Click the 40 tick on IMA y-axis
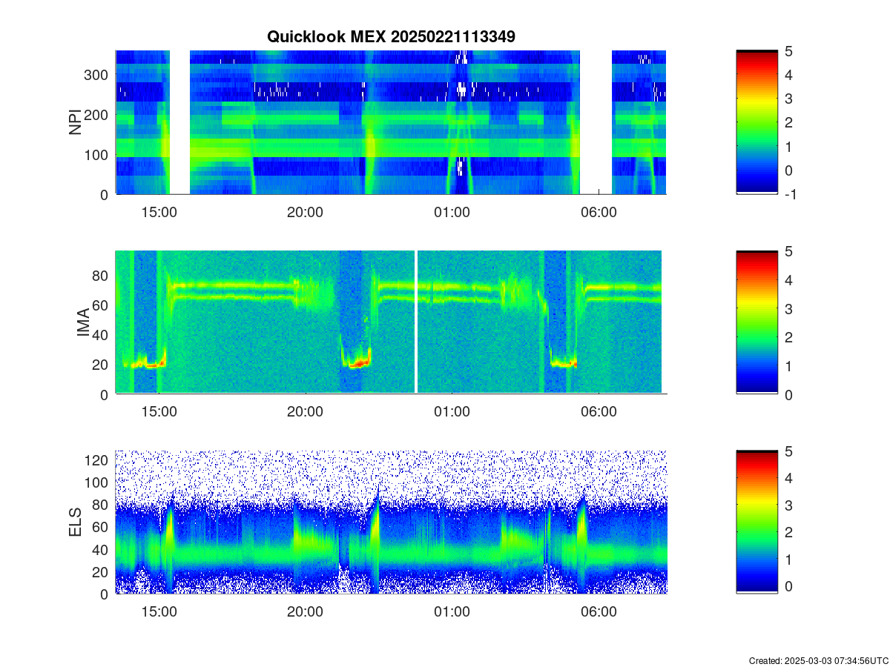The image size is (890, 667). coord(102,335)
